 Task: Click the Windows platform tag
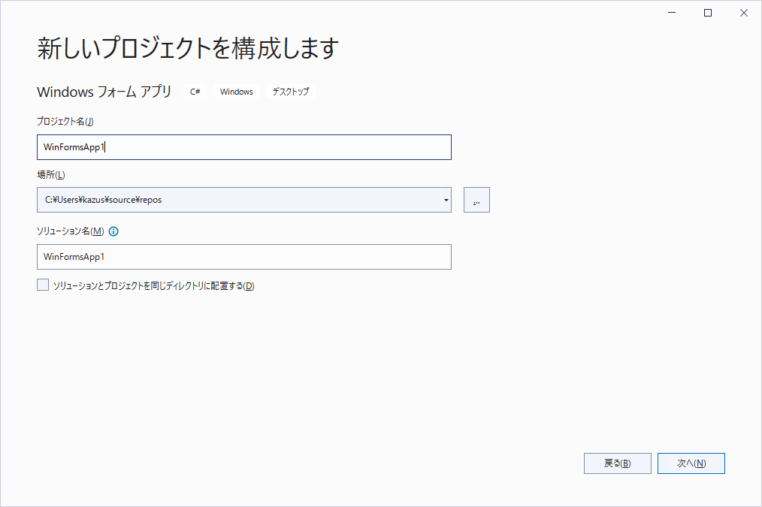click(236, 92)
